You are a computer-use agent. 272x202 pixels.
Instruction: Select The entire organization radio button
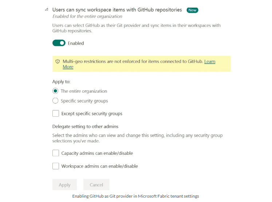click(55, 91)
